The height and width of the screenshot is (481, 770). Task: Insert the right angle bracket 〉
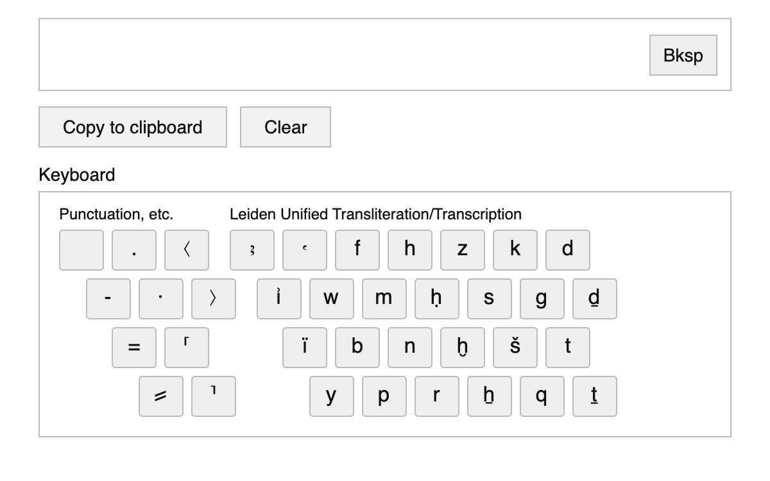[214, 299]
